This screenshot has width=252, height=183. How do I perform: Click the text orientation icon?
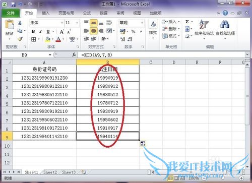pyautogui.click(x=104, y=39)
